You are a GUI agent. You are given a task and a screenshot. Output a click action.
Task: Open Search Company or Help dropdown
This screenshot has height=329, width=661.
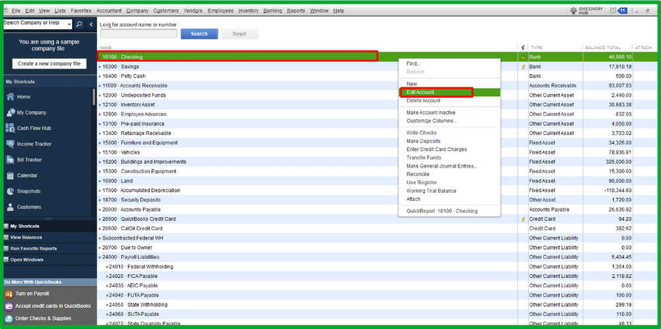(x=69, y=24)
